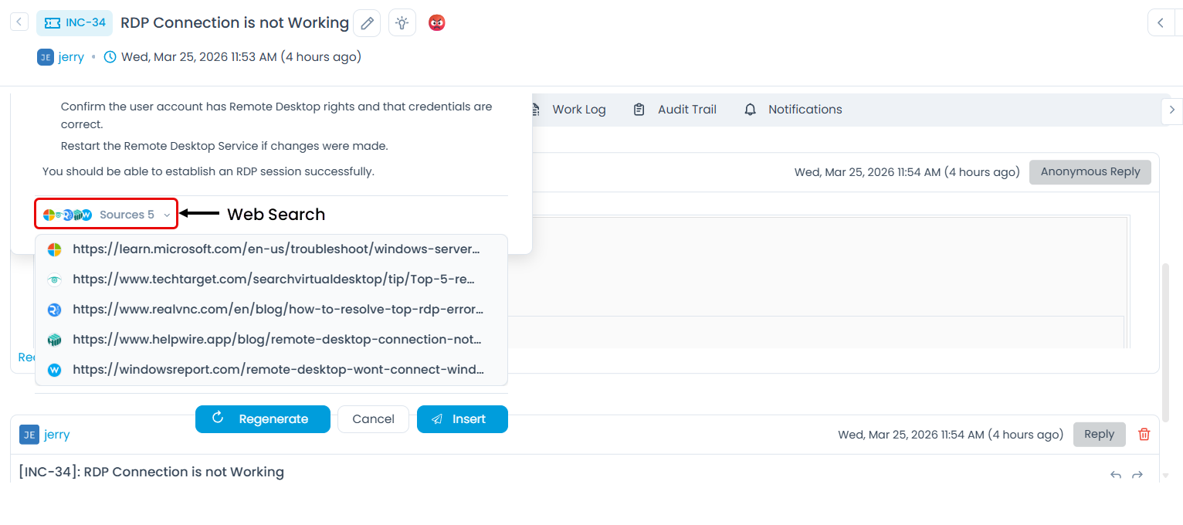Click the forward arrow icon on INC-34 message
Screen dimensions: 1183x525
click(x=1137, y=475)
